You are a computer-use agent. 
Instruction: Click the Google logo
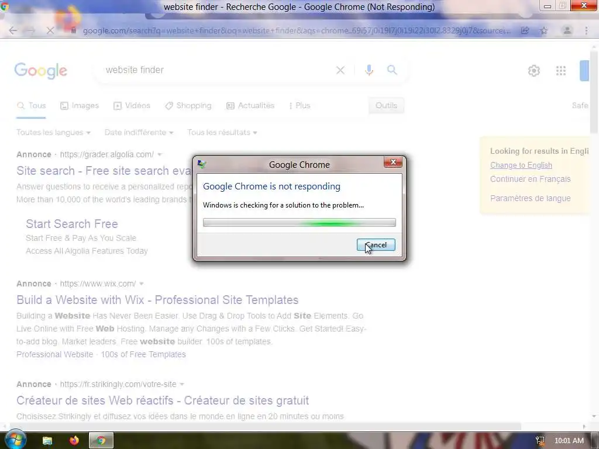point(41,71)
